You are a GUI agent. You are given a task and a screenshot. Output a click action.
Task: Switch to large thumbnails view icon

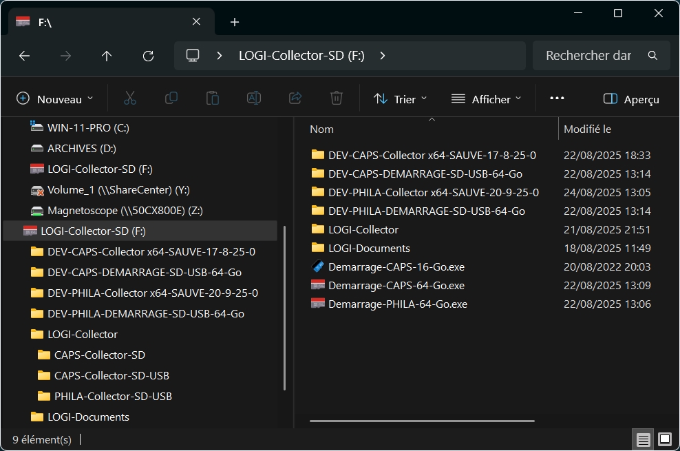pyautogui.click(x=665, y=440)
